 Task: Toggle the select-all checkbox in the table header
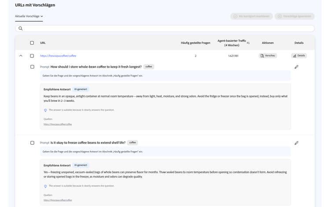pyautogui.click(x=32, y=43)
